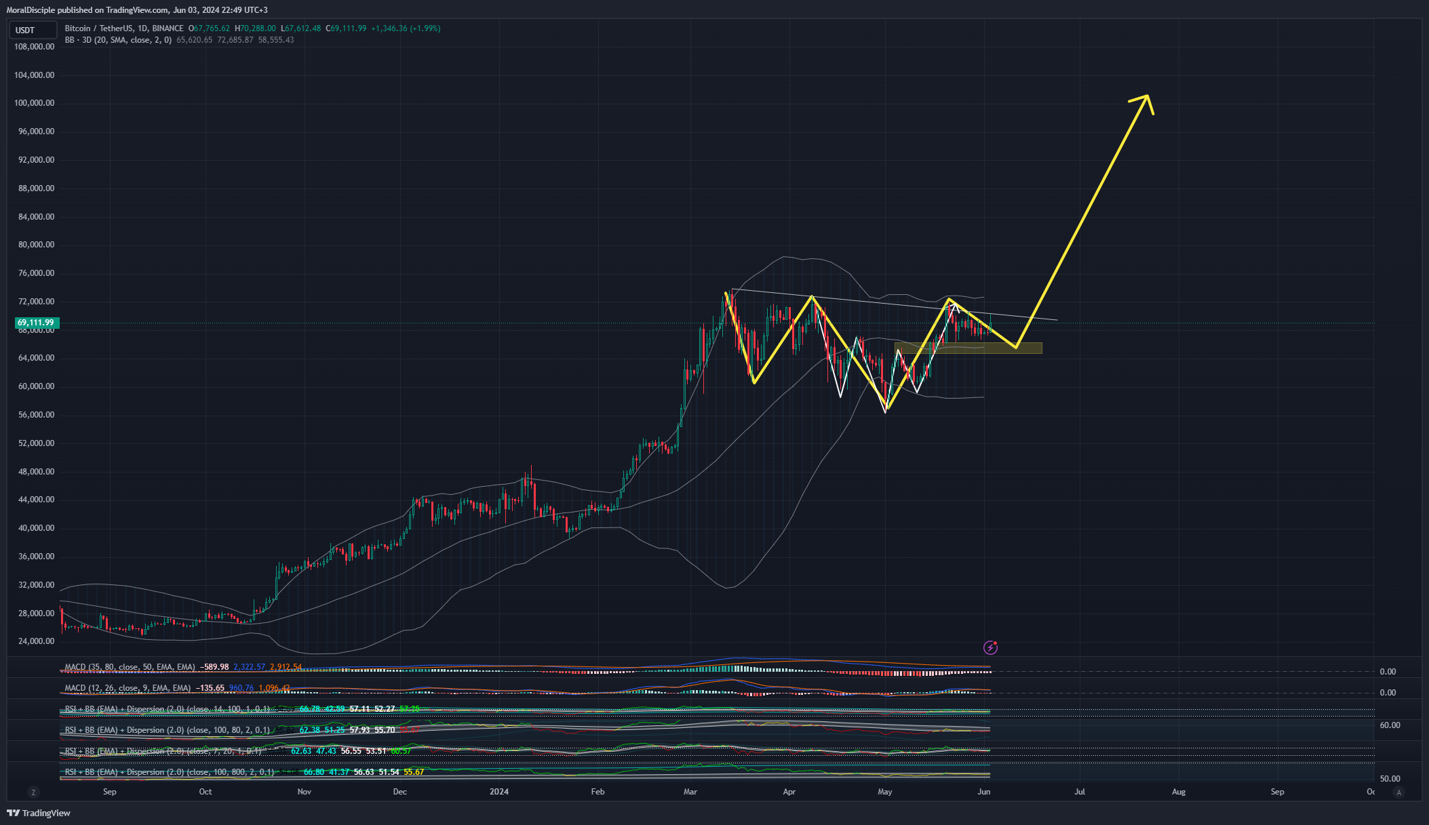
Task: Select the Bitcoin / TetherUS symbol title
Action: click(124, 28)
